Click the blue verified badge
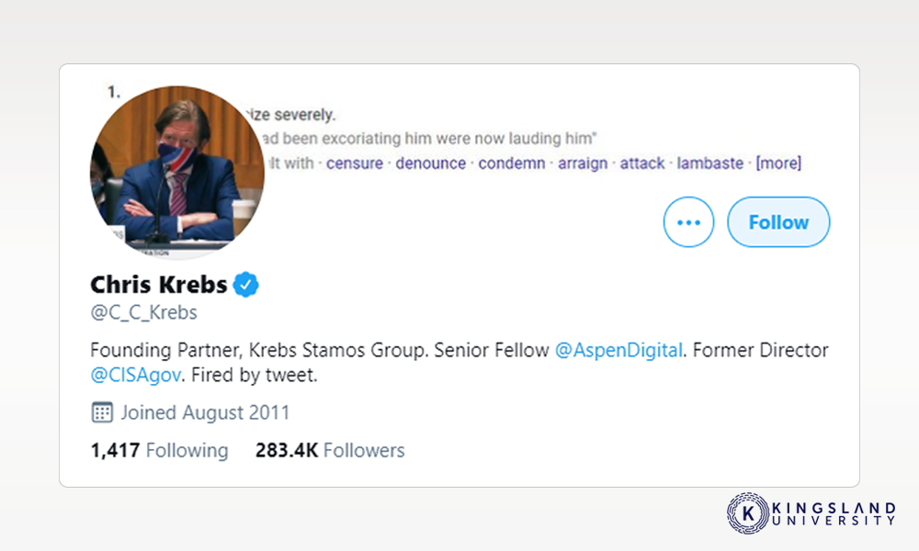Screen dimensions: 919x551 [x=245, y=285]
